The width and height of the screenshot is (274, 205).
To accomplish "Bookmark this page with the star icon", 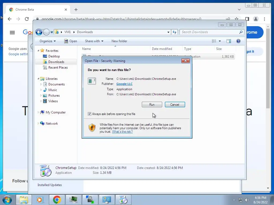I will click(x=237, y=19).
